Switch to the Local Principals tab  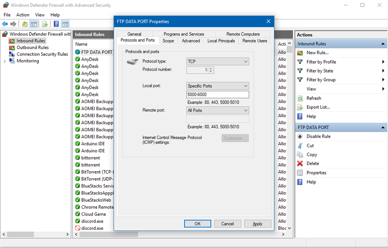tap(221, 41)
